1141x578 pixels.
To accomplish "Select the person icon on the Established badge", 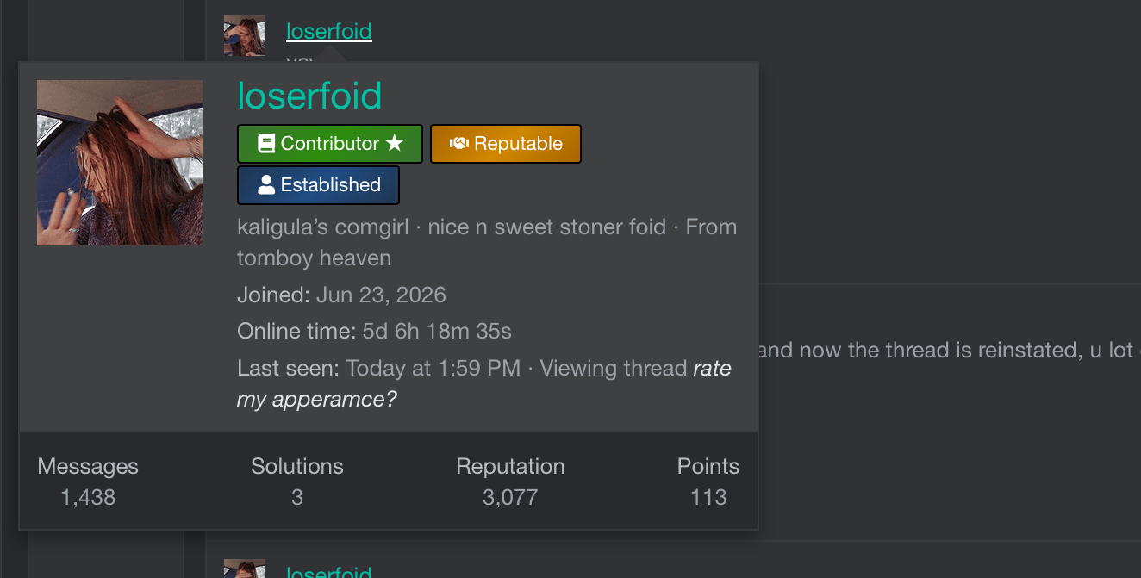I will click(x=266, y=184).
